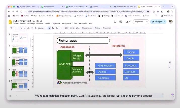
Task: Select the GPS Position box on slide
Action: click(105, 66)
